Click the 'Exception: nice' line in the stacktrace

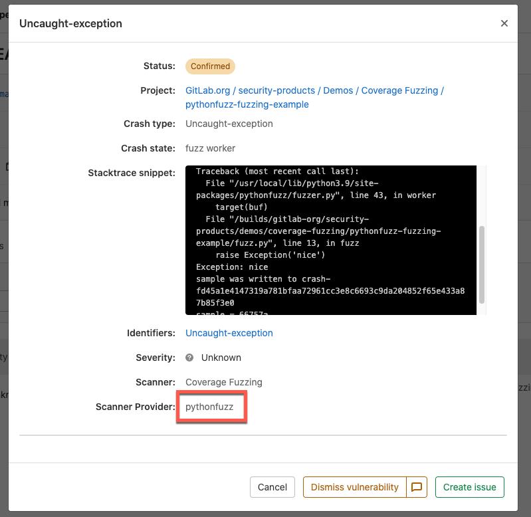click(232, 267)
